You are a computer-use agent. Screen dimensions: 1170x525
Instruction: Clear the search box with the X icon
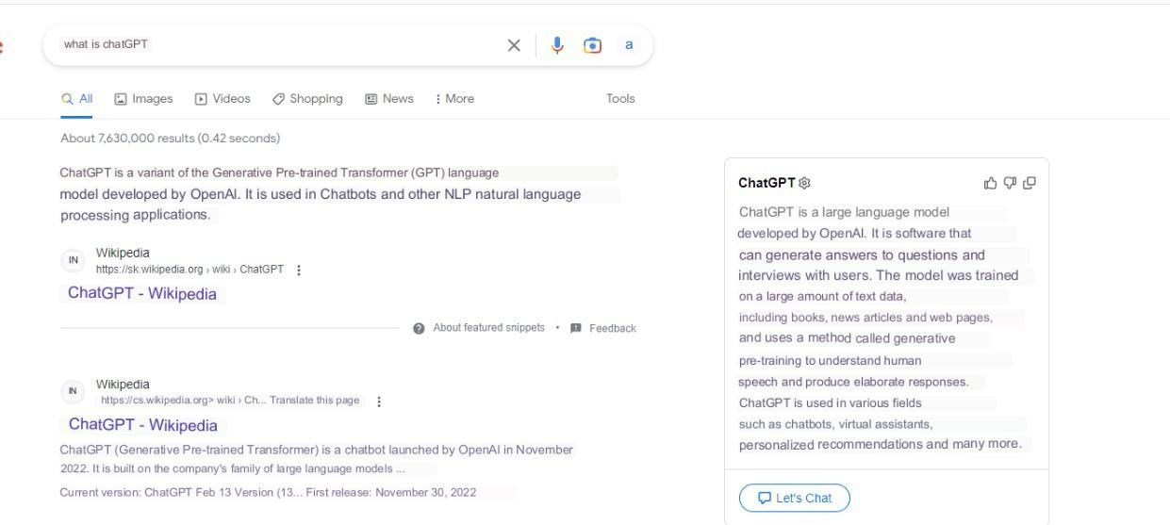point(514,45)
